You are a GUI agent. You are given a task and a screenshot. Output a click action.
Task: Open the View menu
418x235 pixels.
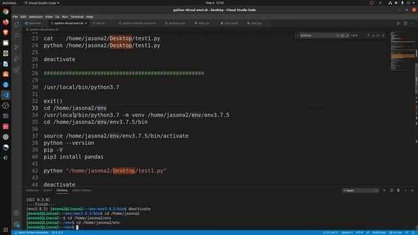(x=49, y=16)
